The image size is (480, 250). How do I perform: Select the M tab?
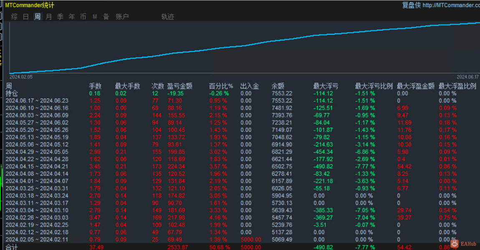point(95,17)
